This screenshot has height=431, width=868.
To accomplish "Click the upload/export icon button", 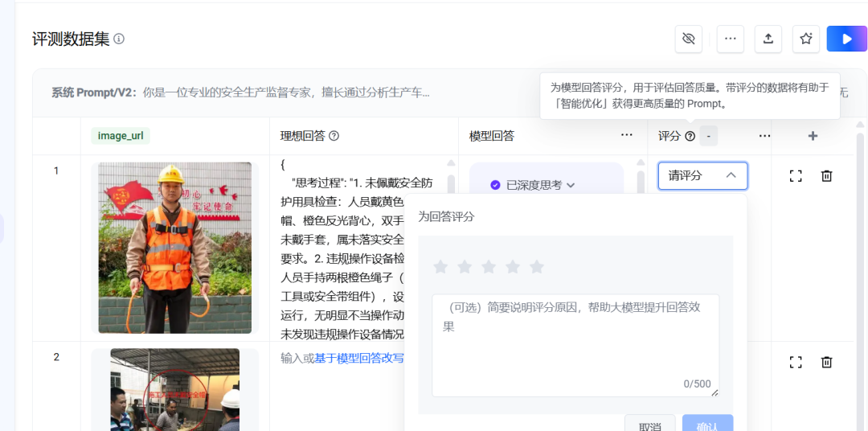I will point(768,39).
